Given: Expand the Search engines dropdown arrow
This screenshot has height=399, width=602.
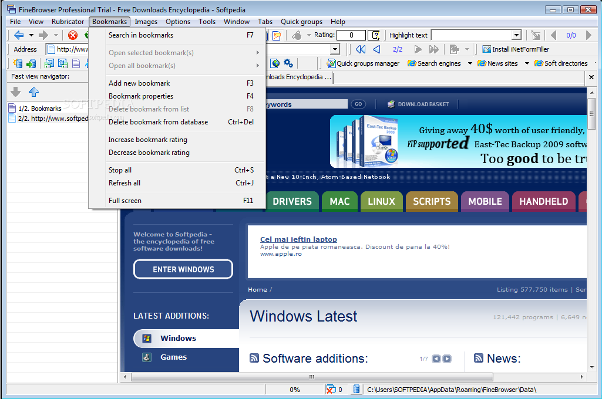Looking at the screenshot, I should click(469, 63).
